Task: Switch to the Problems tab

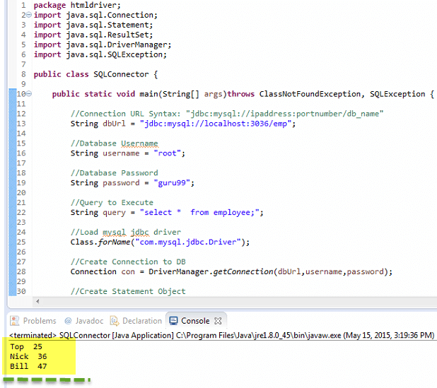Action: [38, 320]
